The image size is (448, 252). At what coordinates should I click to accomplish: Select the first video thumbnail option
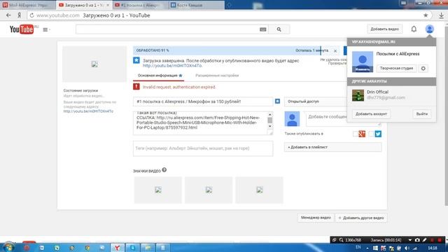coord(158,190)
